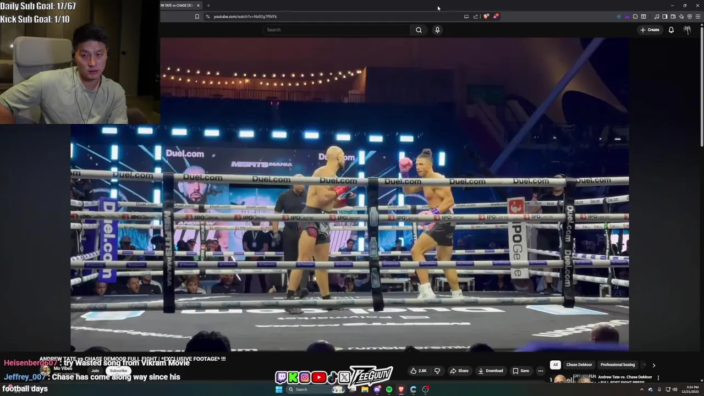The width and height of the screenshot is (704, 396).
Task: Open more actions ellipsis under the video
Action: tap(540, 371)
